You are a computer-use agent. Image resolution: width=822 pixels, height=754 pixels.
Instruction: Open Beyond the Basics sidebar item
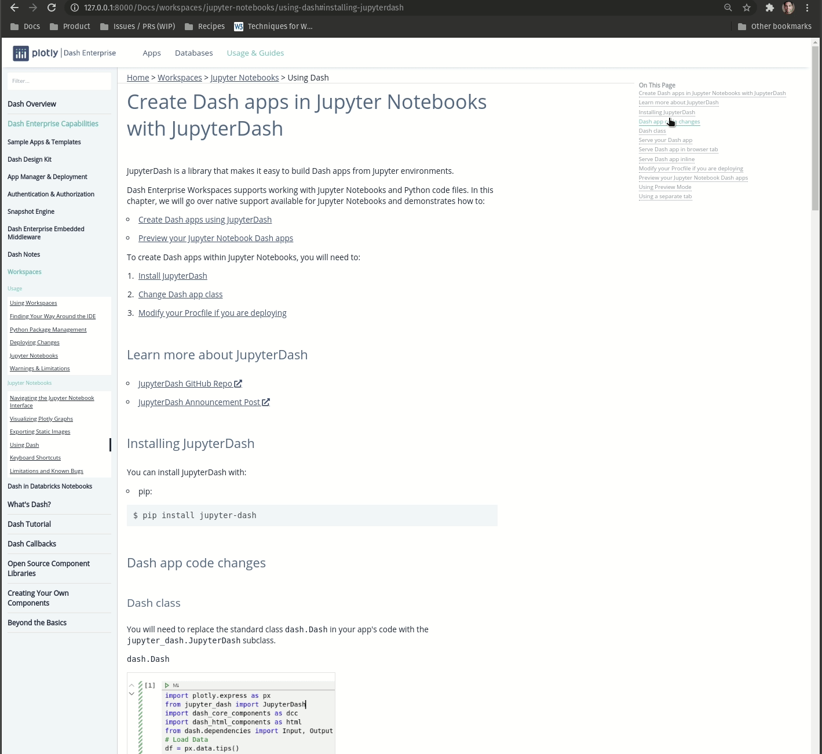[37, 622]
